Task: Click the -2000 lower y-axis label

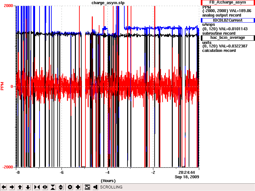Action: (7, 167)
